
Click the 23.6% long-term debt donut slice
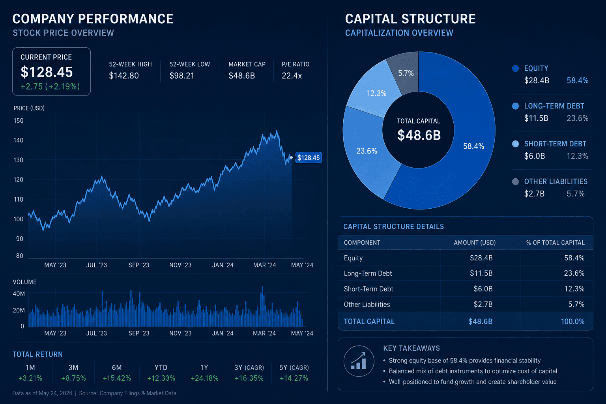coord(367,151)
